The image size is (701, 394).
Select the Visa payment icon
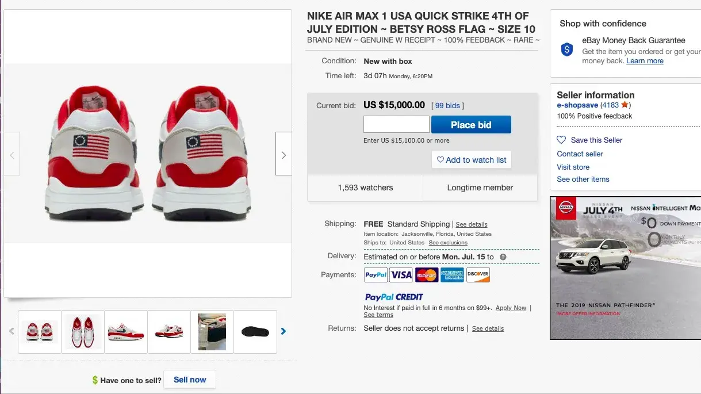pyautogui.click(x=401, y=275)
